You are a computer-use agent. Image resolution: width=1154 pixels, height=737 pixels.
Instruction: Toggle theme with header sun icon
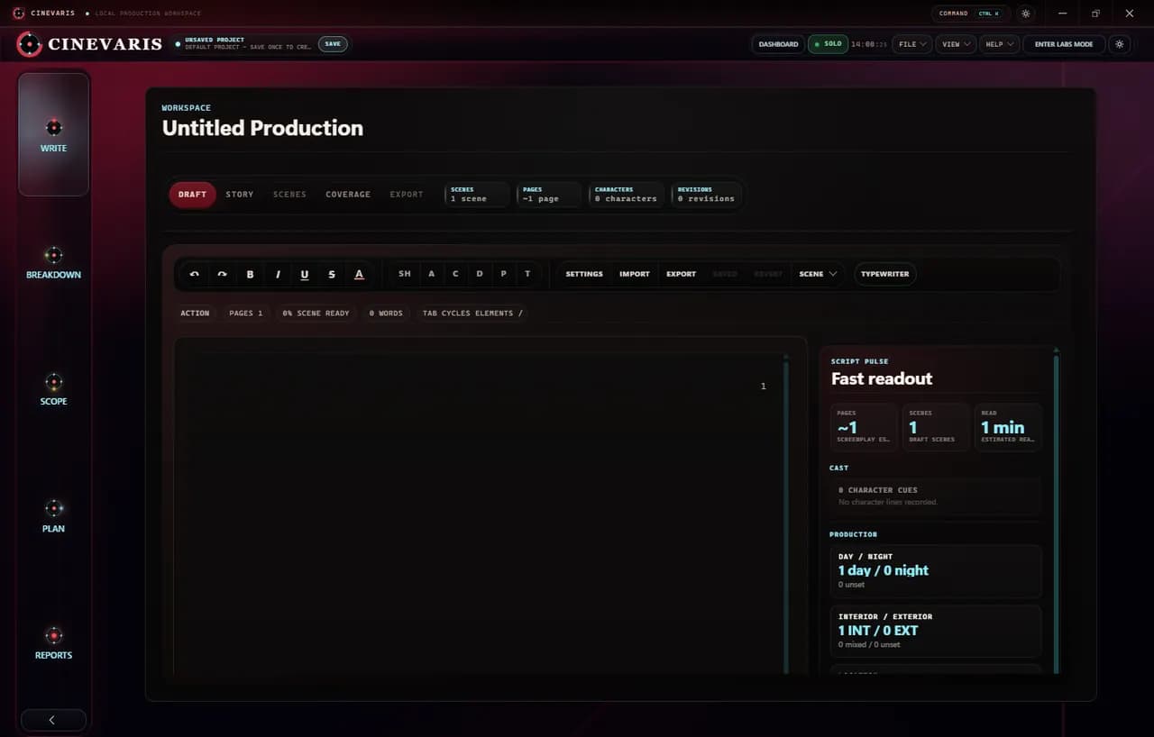(x=1120, y=44)
